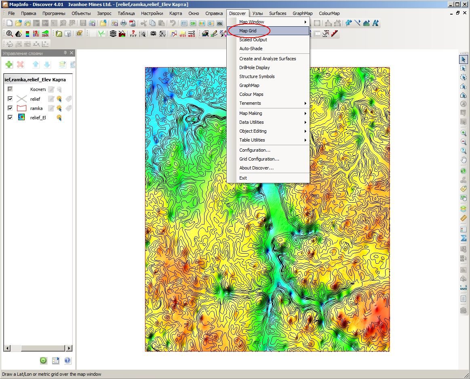
Task: Click the Print icon in the toolbar
Action: click(x=123, y=23)
